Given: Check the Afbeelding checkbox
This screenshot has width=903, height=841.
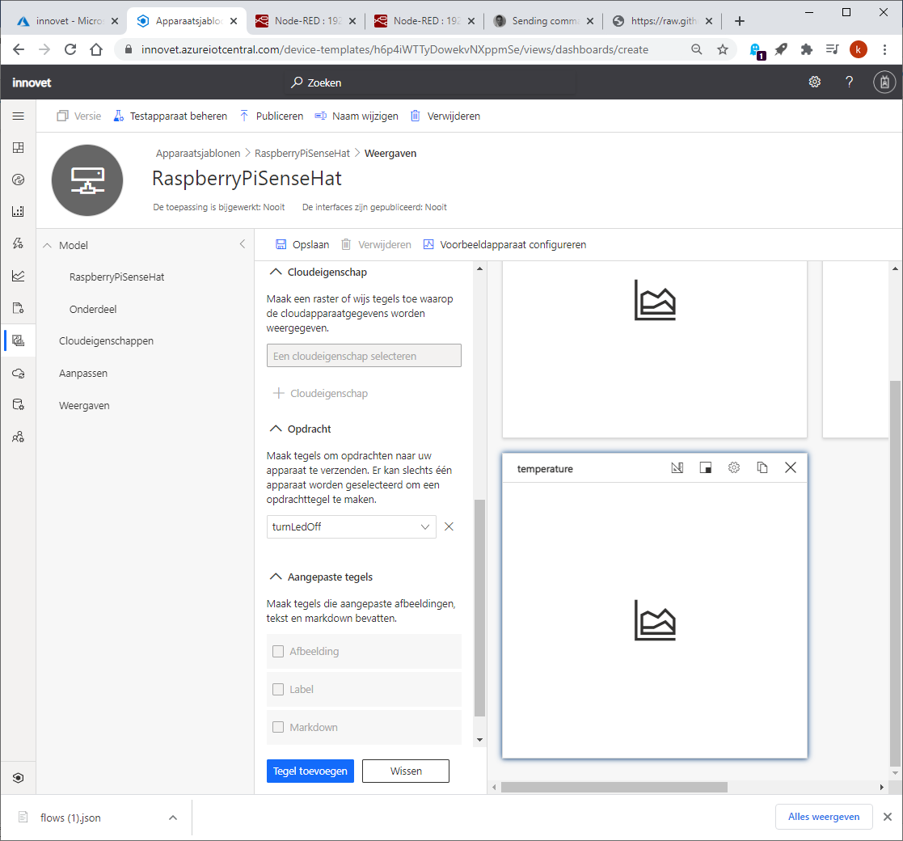Looking at the screenshot, I should (278, 652).
